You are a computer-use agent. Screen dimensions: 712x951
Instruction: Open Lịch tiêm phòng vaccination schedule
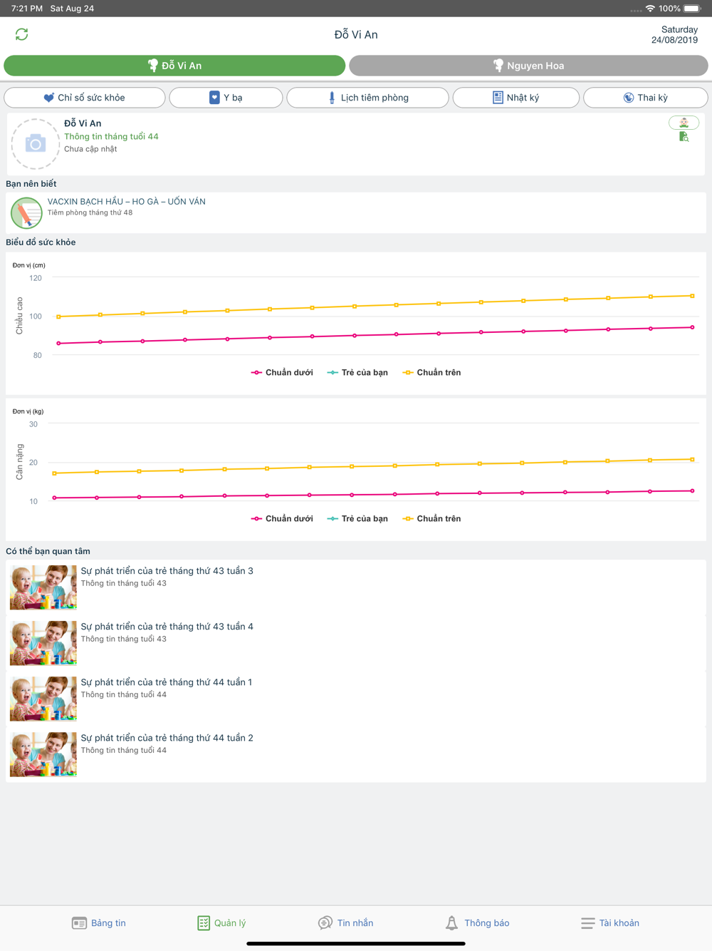tap(367, 98)
